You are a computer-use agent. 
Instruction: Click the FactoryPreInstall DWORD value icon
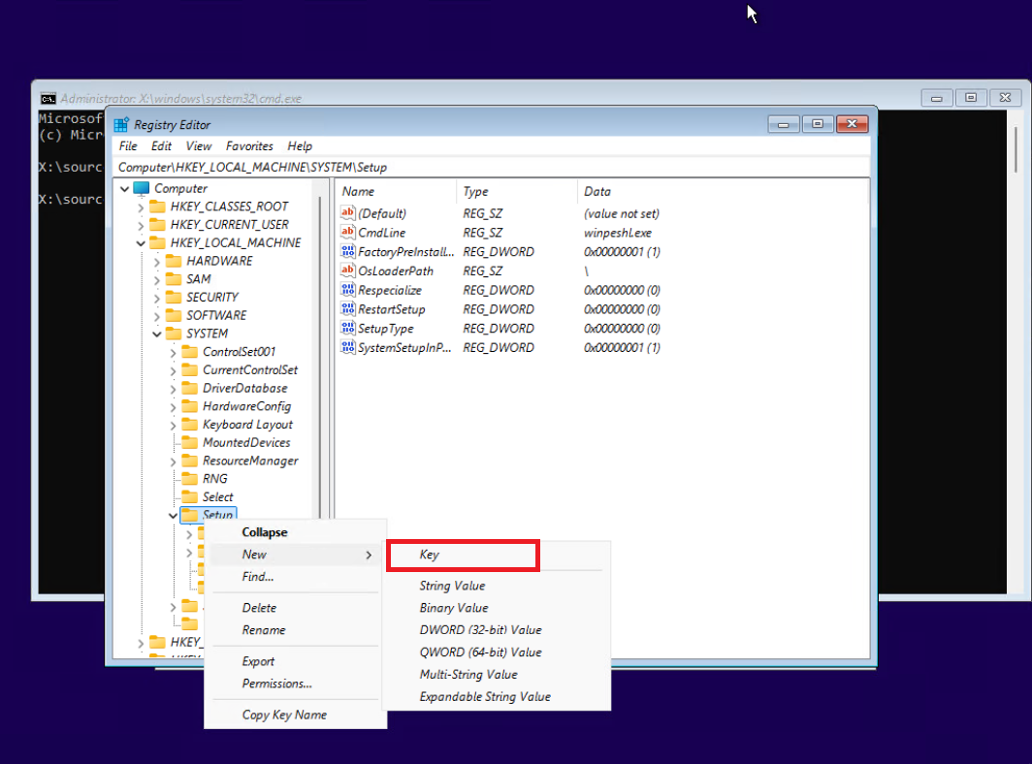coord(349,251)
